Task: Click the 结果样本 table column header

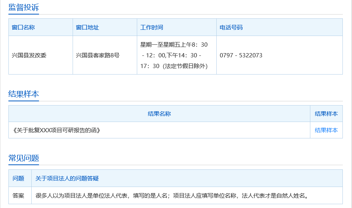Action: click(x=326, y=114)
